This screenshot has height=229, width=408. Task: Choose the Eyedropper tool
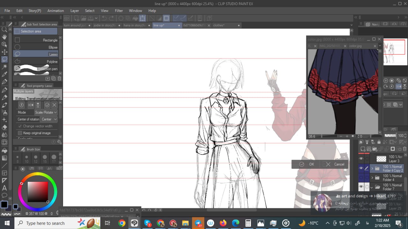pyautogui.click(x=4, y=74)
